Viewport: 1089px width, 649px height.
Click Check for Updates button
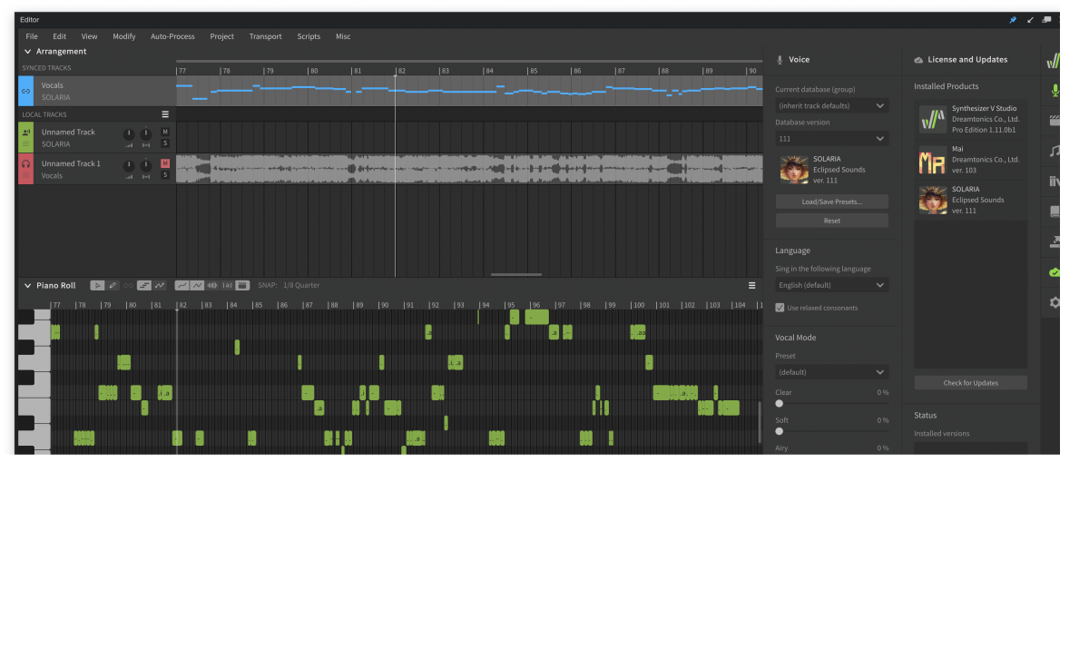click(971, 383)
